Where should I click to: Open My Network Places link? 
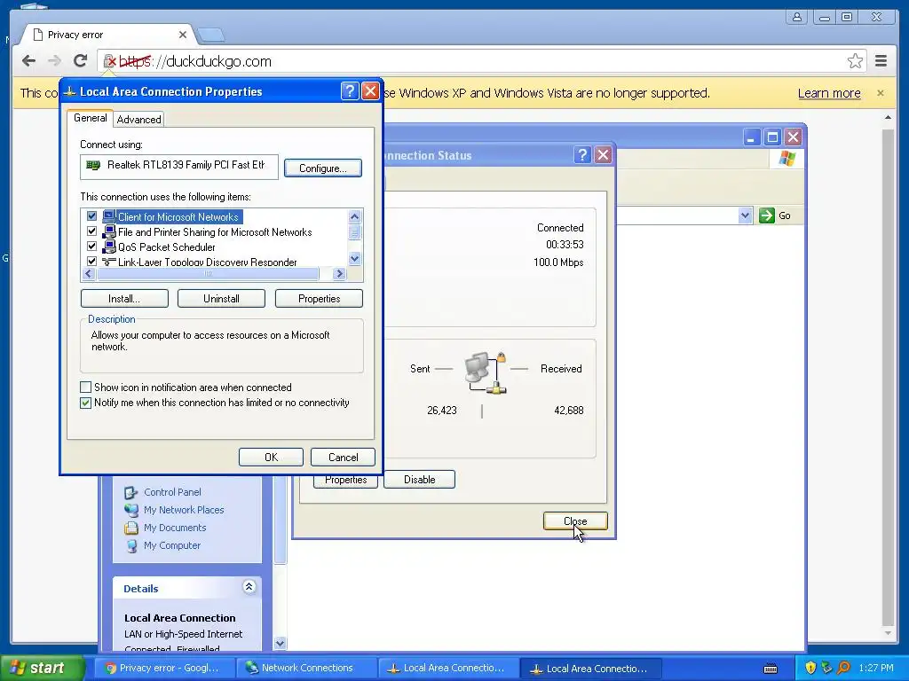tap(184, 510)
